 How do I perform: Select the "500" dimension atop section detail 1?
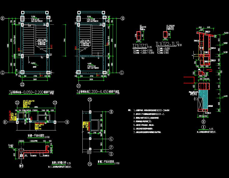click(209, 27)
